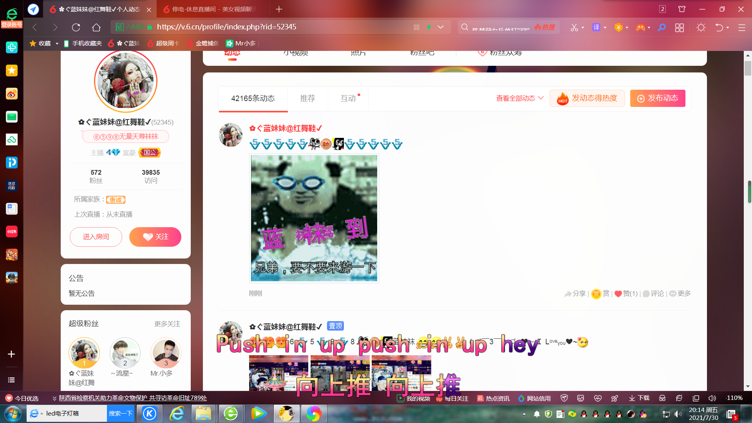Open super fan Mr.小多 avatar
752x423 pixels.
pyautogui.click(x=166, y=353)
